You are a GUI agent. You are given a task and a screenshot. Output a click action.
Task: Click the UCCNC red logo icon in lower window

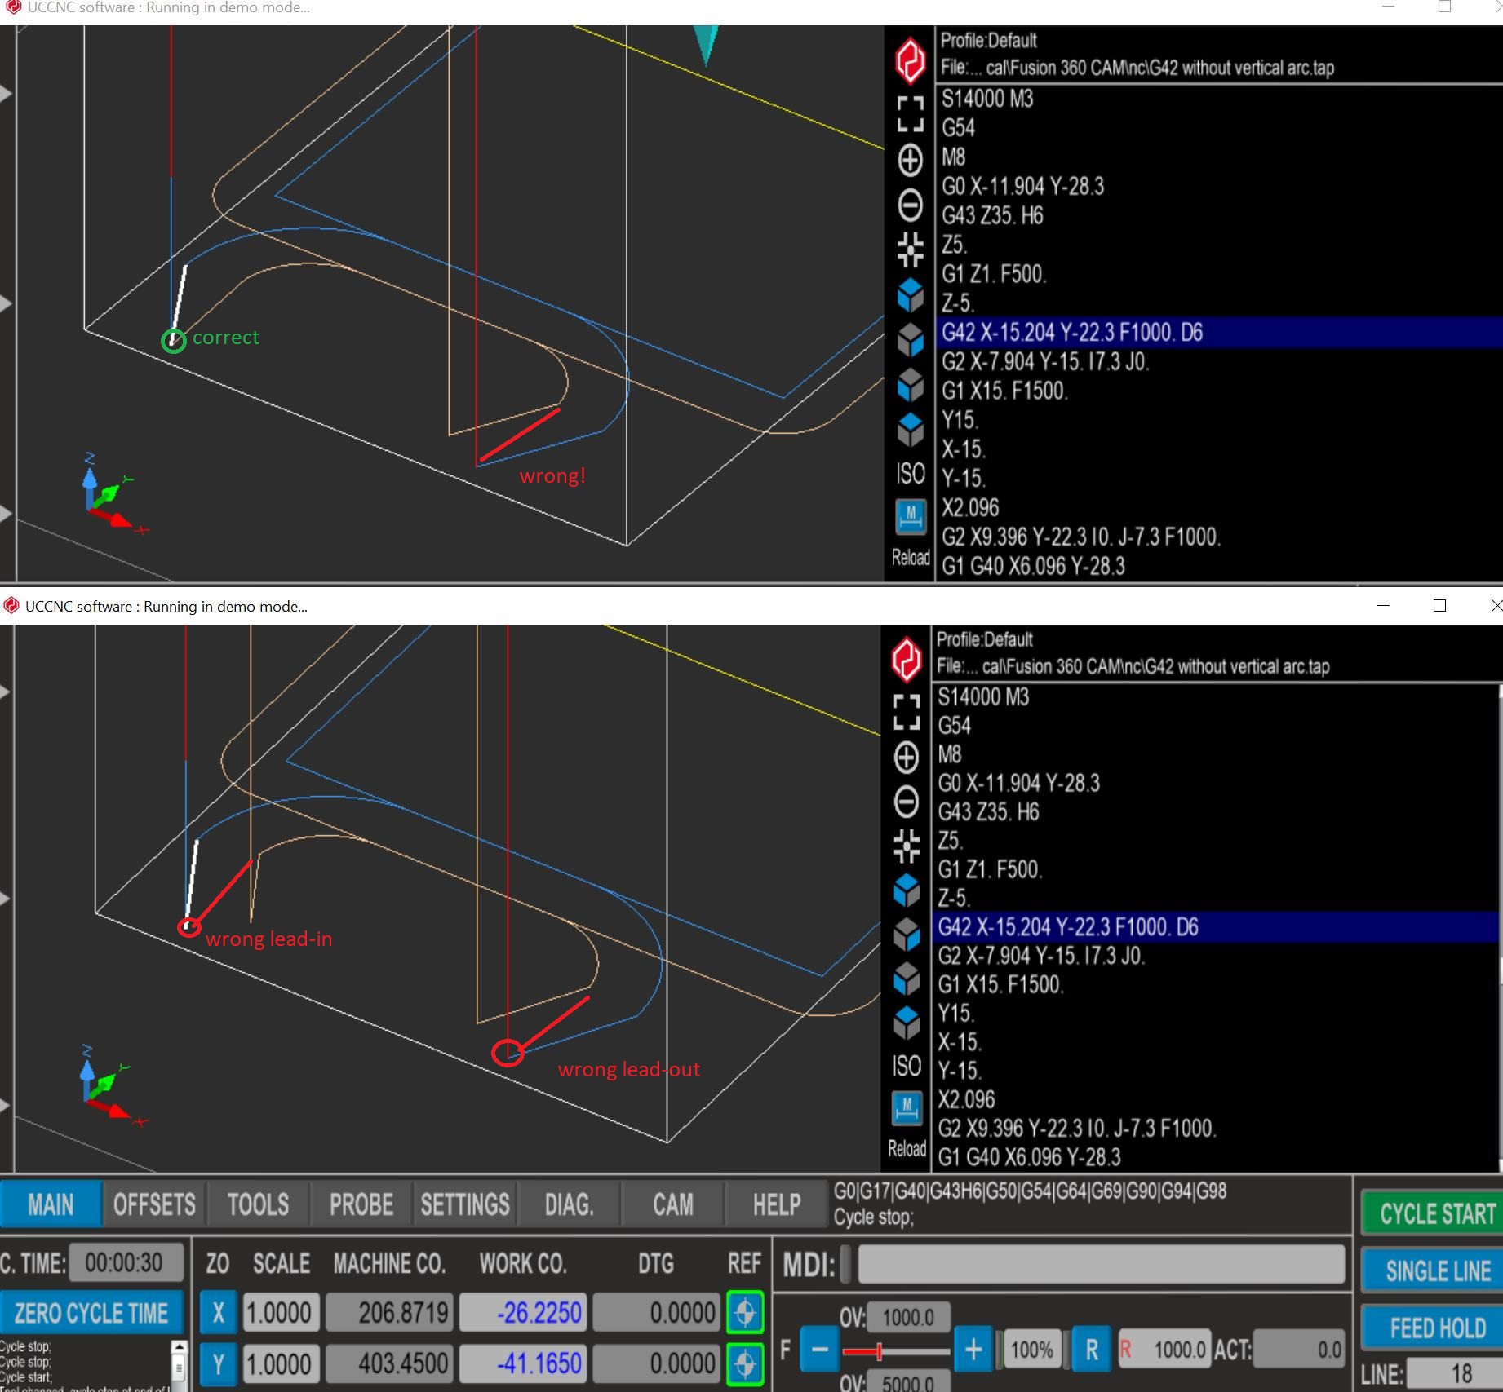[x=907, y=657]
